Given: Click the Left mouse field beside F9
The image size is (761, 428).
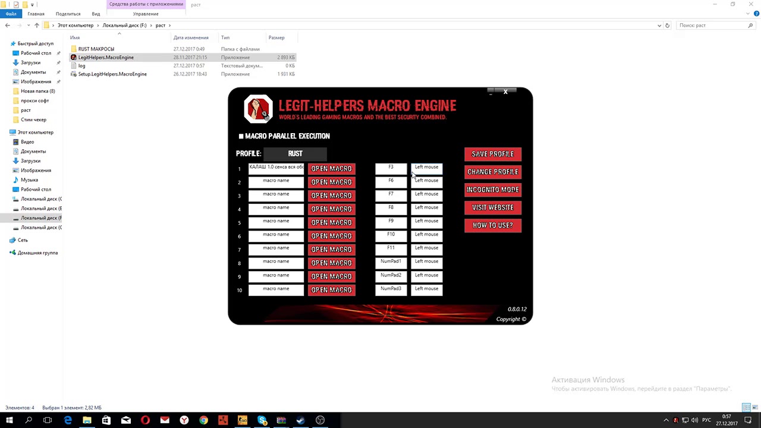Looking at the screenshot, I should point(426,222).
